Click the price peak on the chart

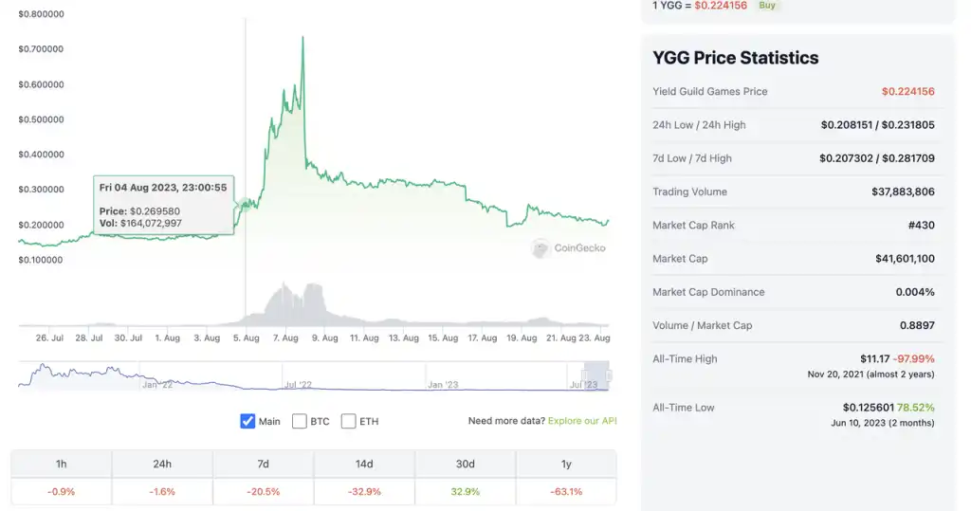[302, 38]
